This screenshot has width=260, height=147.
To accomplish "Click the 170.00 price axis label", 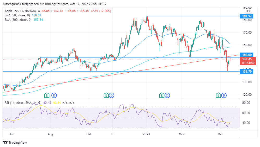I will [247, 33].
